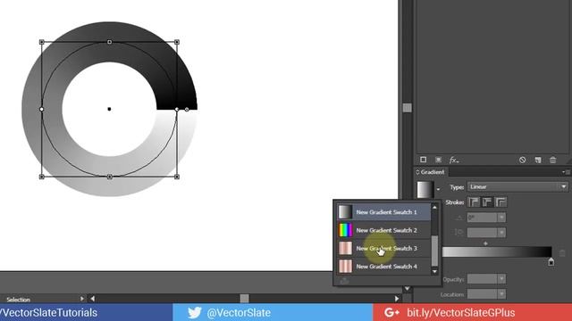This screenshot has width=572, height=321.
Task: Apply gradient across stroke button
Action: pyautogui.click(x=500, y=202)
